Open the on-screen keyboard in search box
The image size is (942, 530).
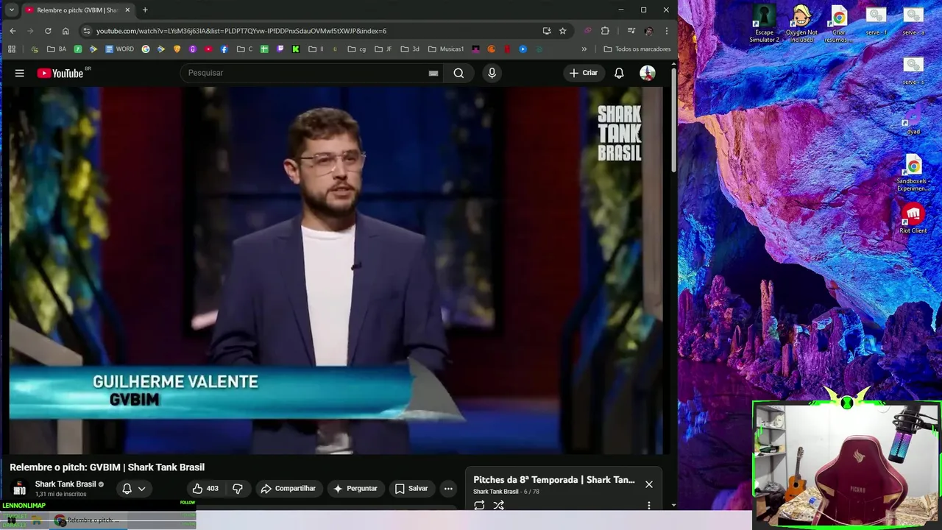coord(433,73)
